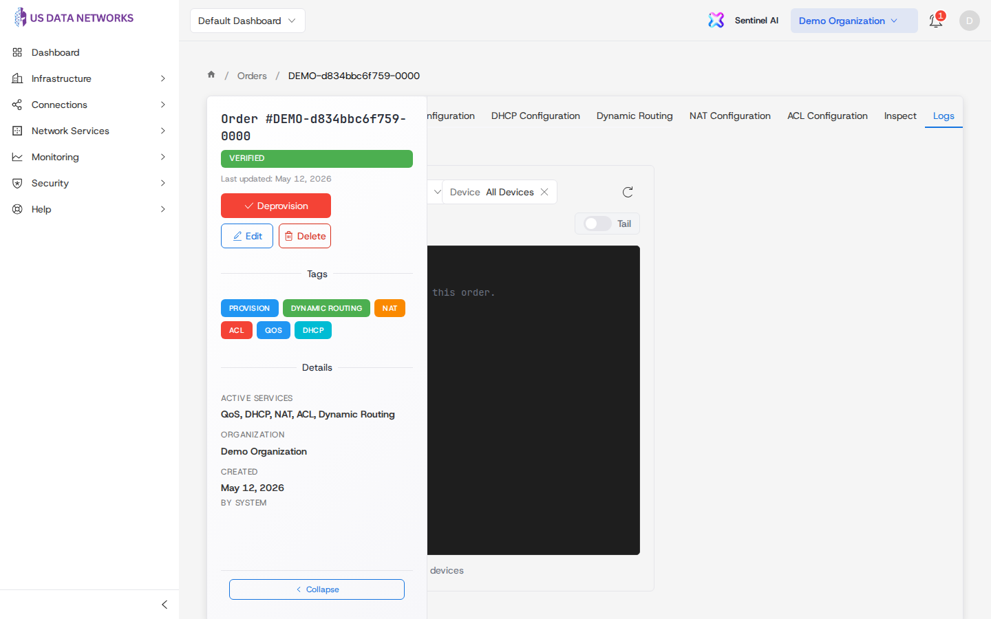This screenshot has width=991, height=619.
Task: Go to home via breadcrumb icon
Action: click(x=211, y=75)
